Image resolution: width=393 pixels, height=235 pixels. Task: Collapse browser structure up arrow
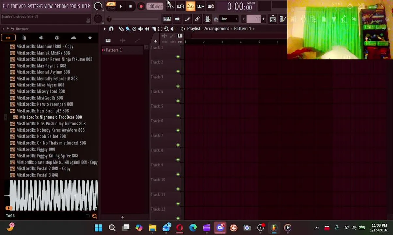(x=8, y=29)
